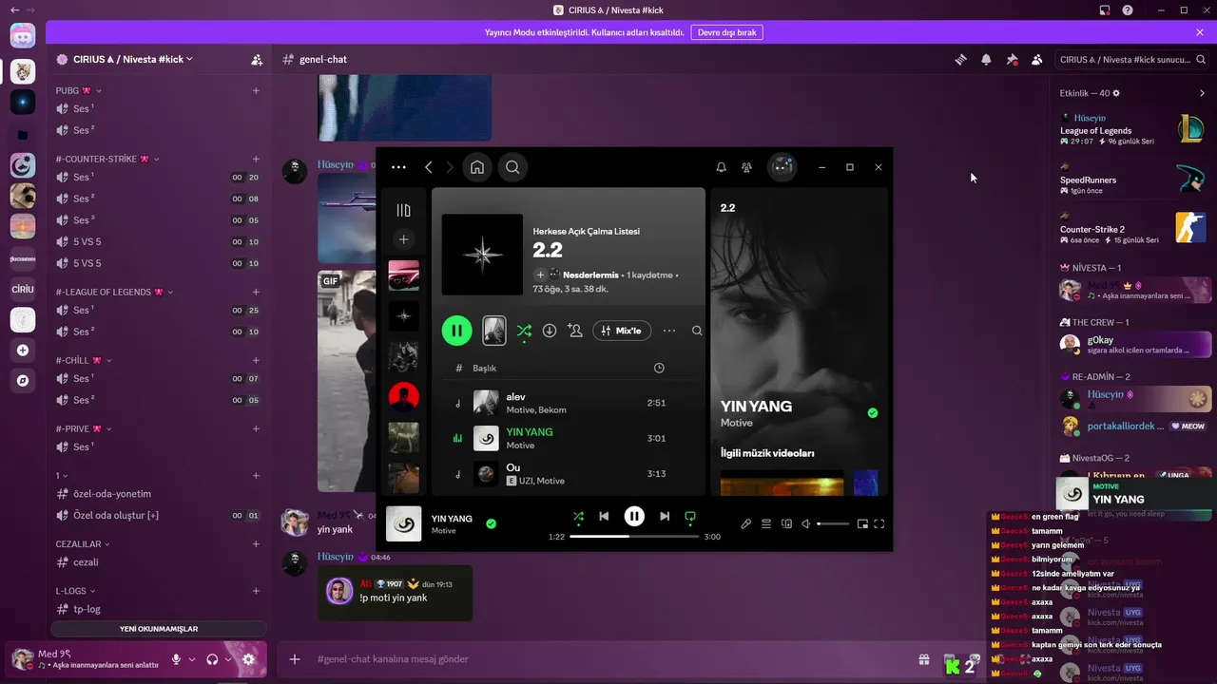Collapse the L-LOGS category
Screen dimensions: 1217x684
pos(76,591)
